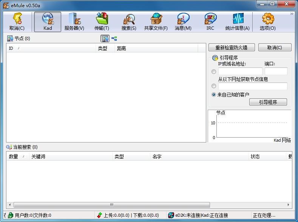Click the users icon in status bar
The height and width of the screenshot is (222, 298).
tap(11, 215)
